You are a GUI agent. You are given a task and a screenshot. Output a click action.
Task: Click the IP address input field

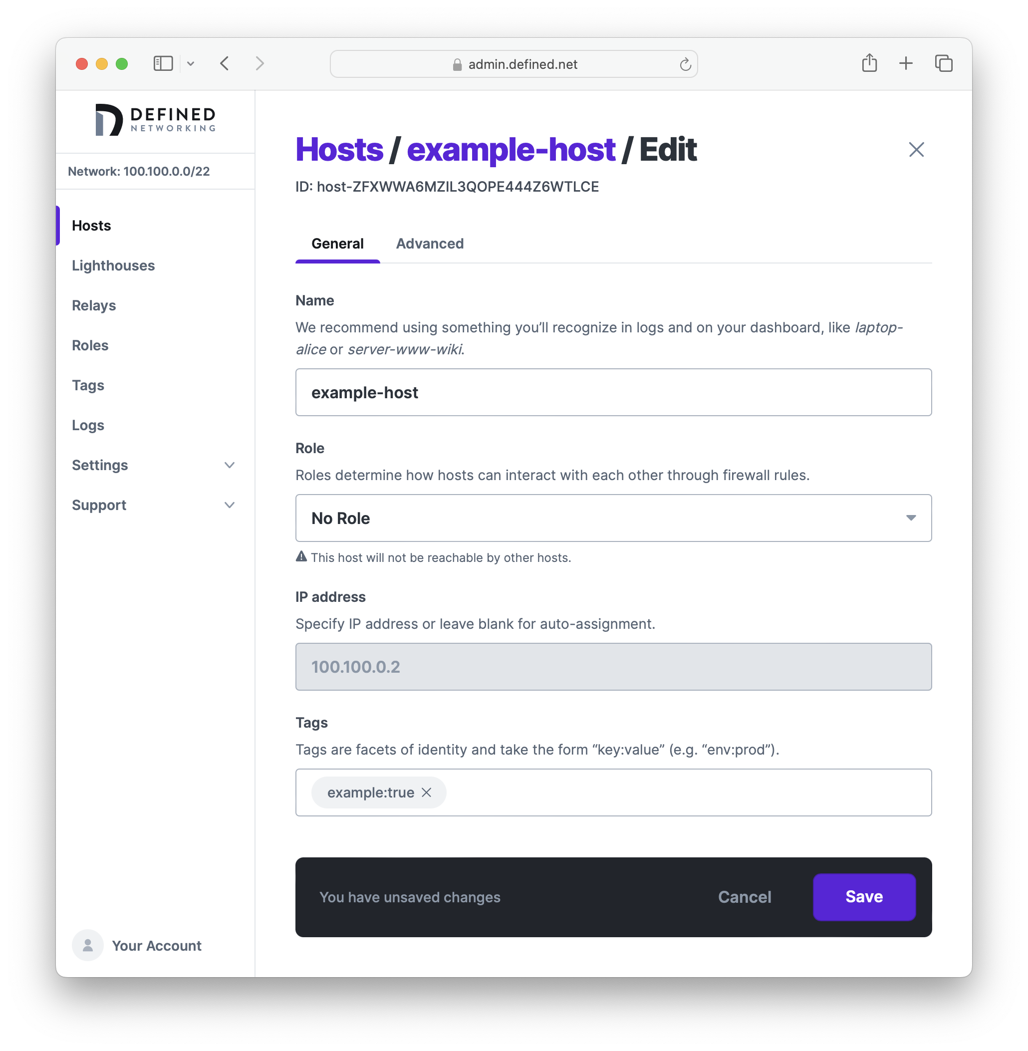(x=613, y=667)
